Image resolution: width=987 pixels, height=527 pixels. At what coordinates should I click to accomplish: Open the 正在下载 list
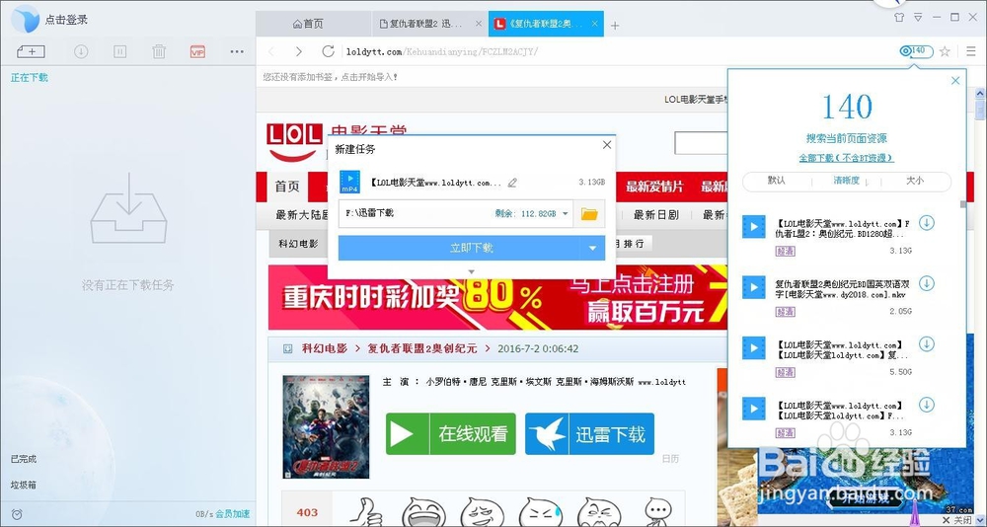pos(29,78)
